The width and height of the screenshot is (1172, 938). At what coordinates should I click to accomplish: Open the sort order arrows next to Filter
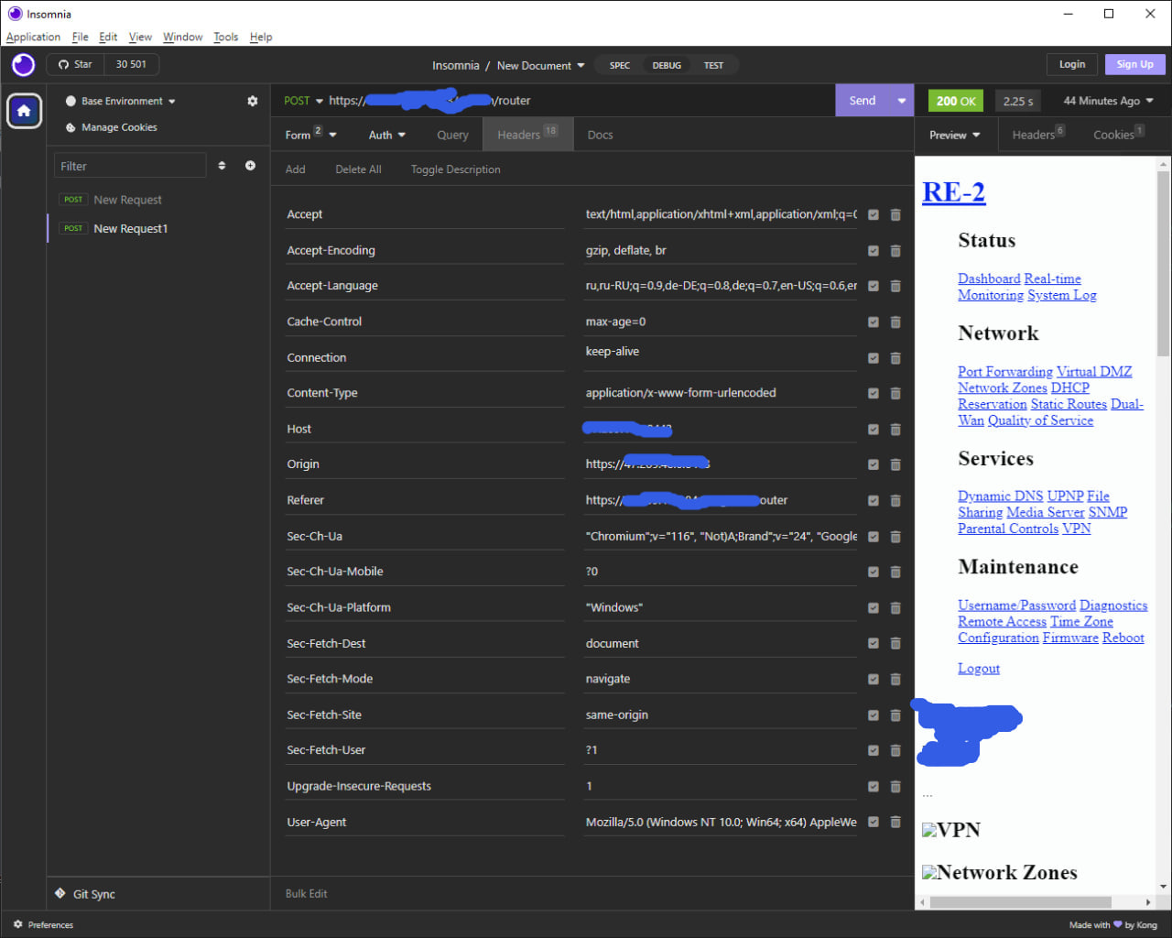pyautogui.click(x=222, y=166)
